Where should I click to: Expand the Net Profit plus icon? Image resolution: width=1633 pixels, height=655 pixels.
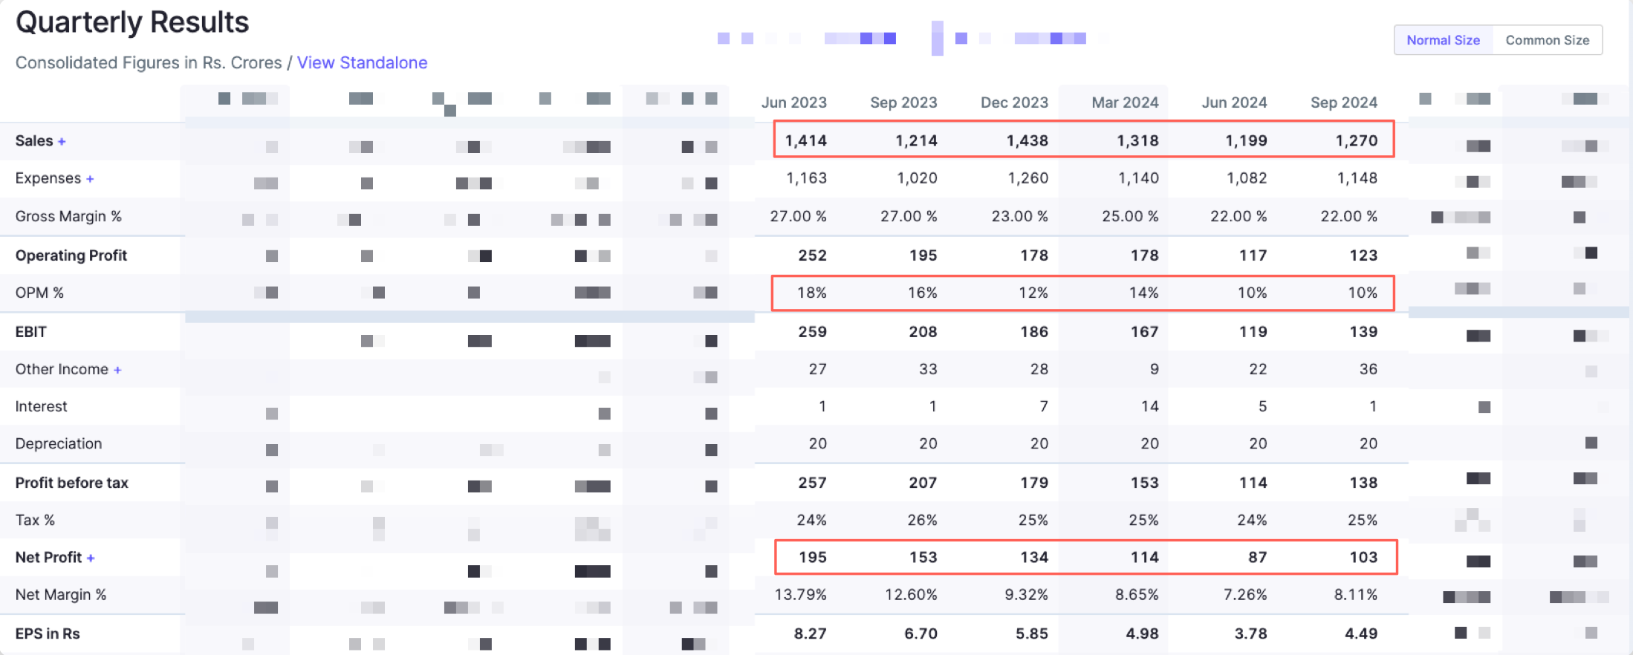[x=91, y=558]
